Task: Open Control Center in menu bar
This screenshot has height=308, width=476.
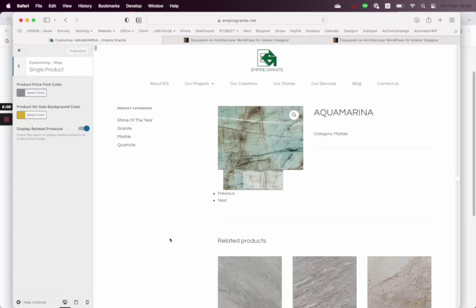Action: [x=433, y=6]
